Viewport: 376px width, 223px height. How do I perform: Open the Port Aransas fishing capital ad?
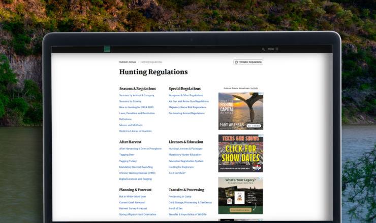[240, 111]
